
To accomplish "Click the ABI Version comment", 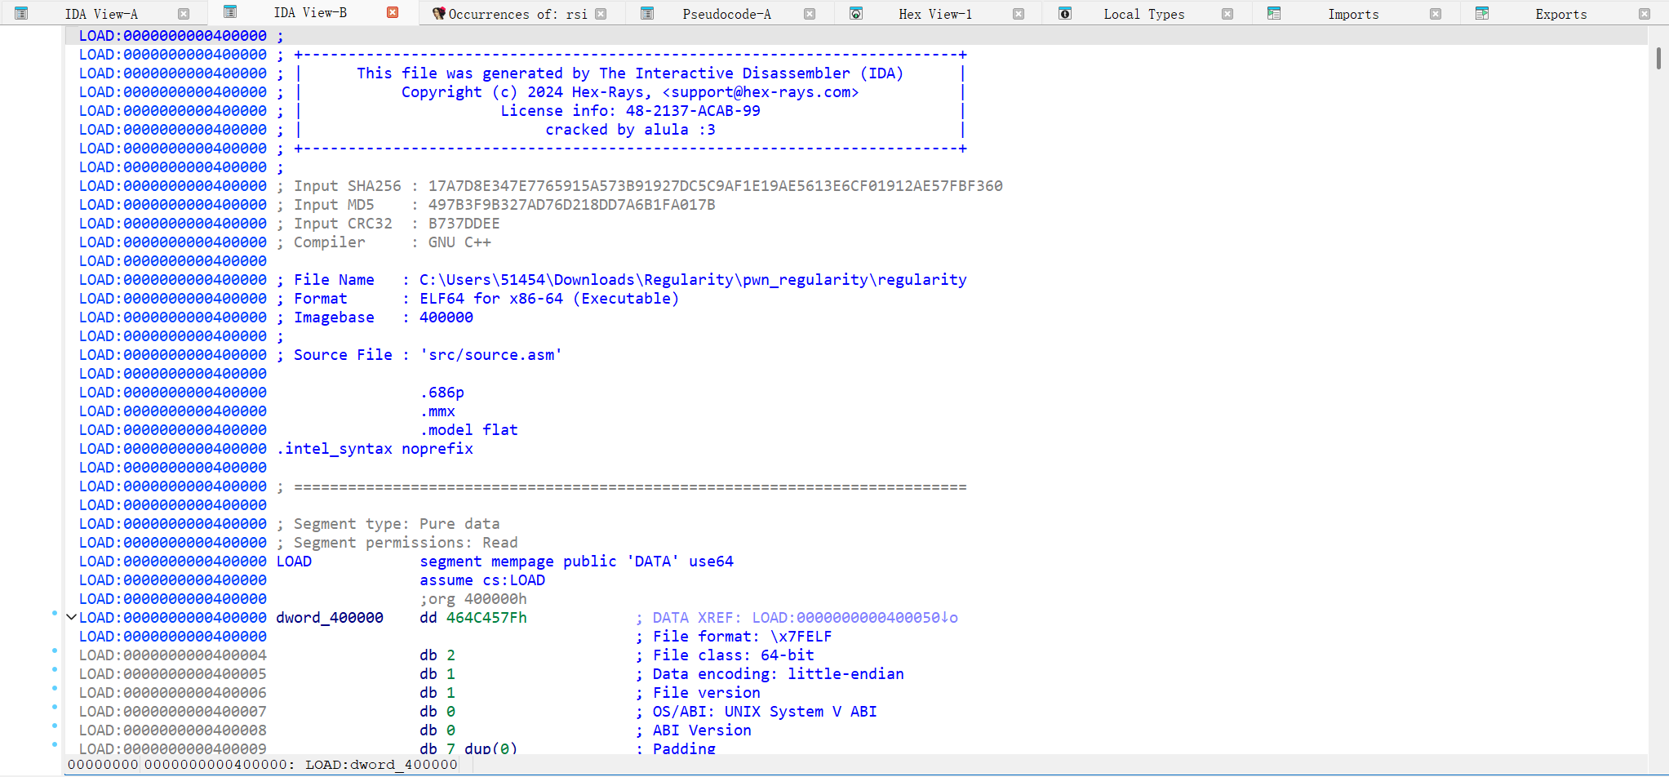I will pos(694,730).
